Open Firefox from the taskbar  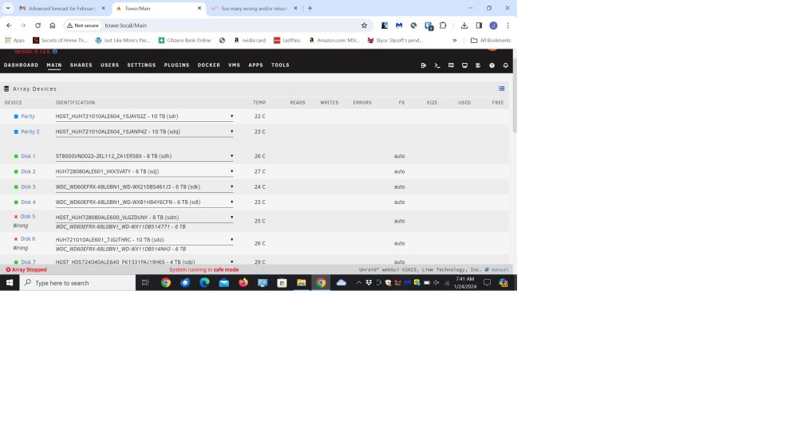coord(243,283)
